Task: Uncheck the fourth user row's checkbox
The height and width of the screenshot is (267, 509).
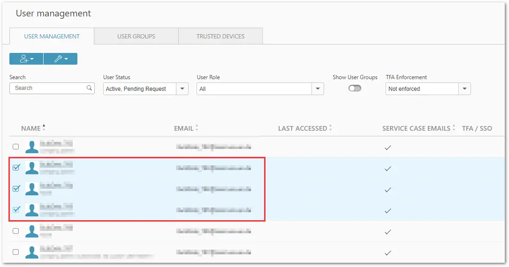Action: pos(16,210)
